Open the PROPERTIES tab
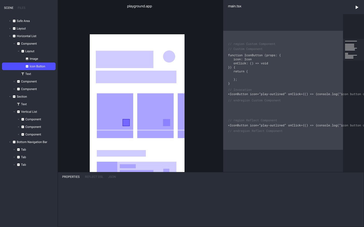The image size is (364, 227). tap(71, 177)
